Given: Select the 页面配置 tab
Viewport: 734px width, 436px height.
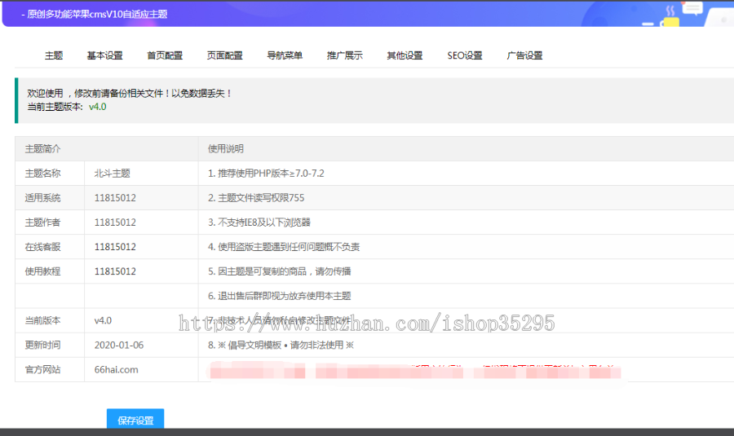Looking at the screenshot, I should (225, 55).
